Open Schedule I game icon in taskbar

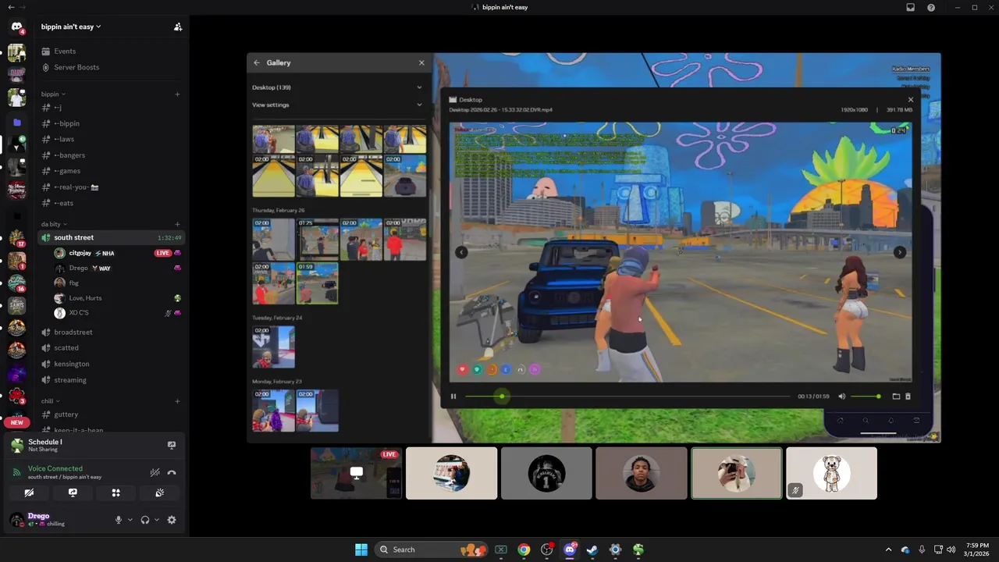(x=638, y=550)
